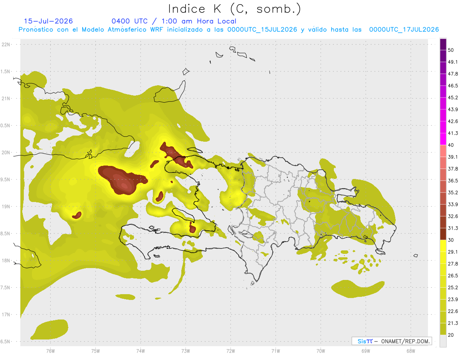Click the colorbar value "27.8"
The width and height of the screenshot is (461, 356).
point(453,263)
